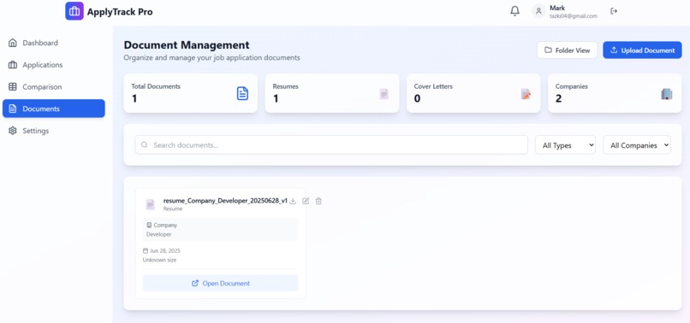This screenshot has width=690, height=323.
Task: Click resume_Company_Developer_20250628_v1 filename
Action: (x=225, y=201)
